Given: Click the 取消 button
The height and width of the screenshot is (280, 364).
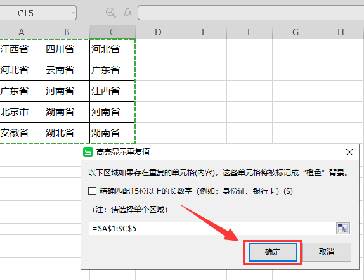Looking at the screenshot, I should (327, 252).
